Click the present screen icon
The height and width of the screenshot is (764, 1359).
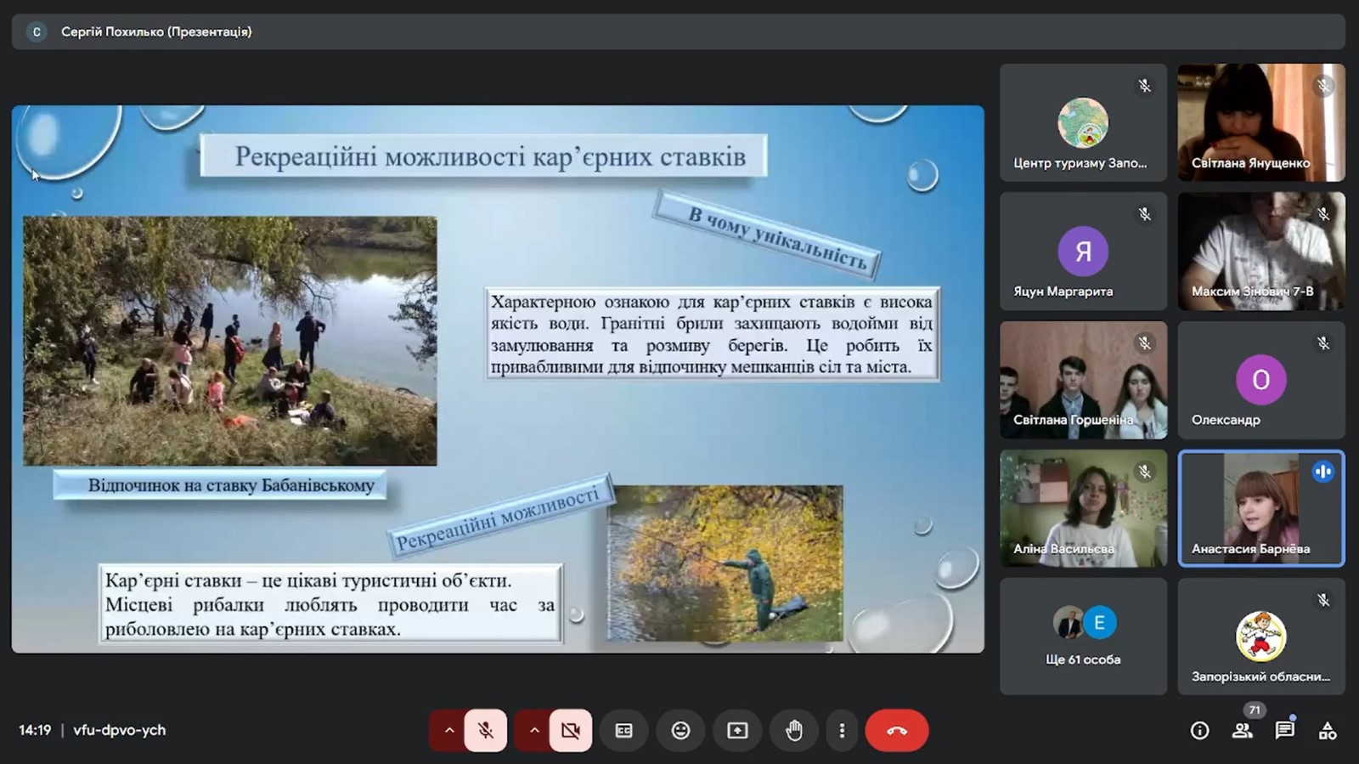click(737, 731)
